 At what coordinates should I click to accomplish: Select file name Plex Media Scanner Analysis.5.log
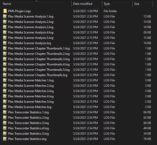(x=31, y=38)
